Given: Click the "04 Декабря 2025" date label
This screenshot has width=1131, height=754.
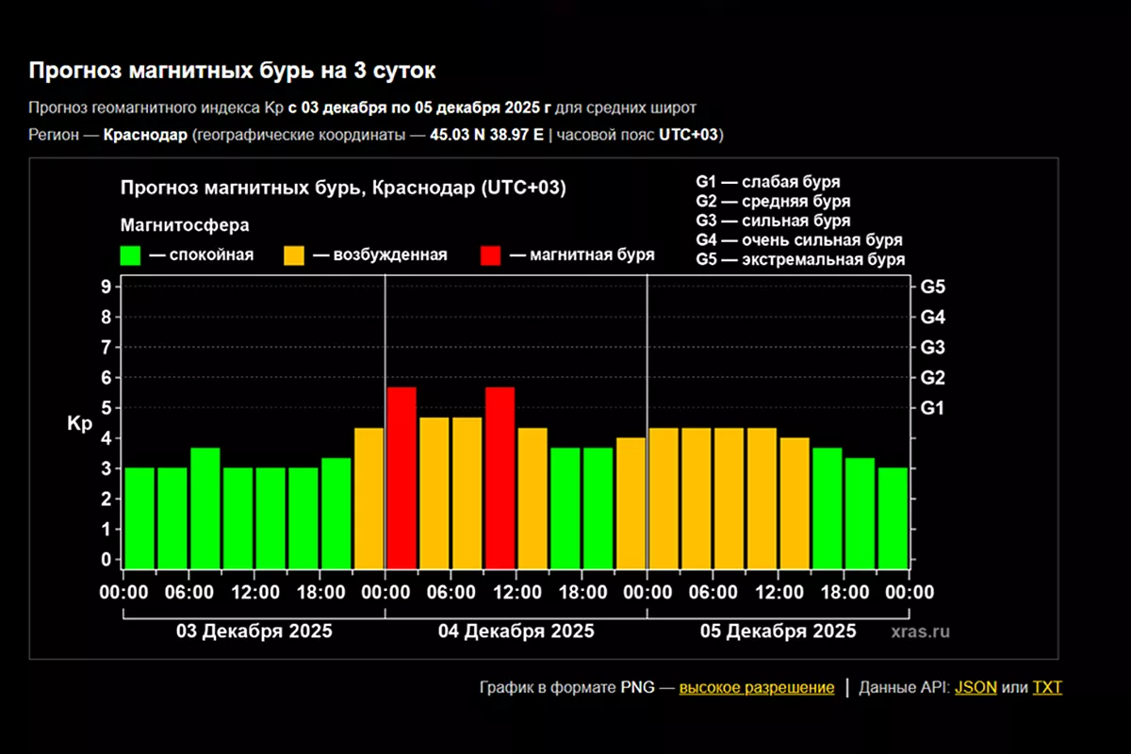Looking at the screenshot, I should pos(516,631).
